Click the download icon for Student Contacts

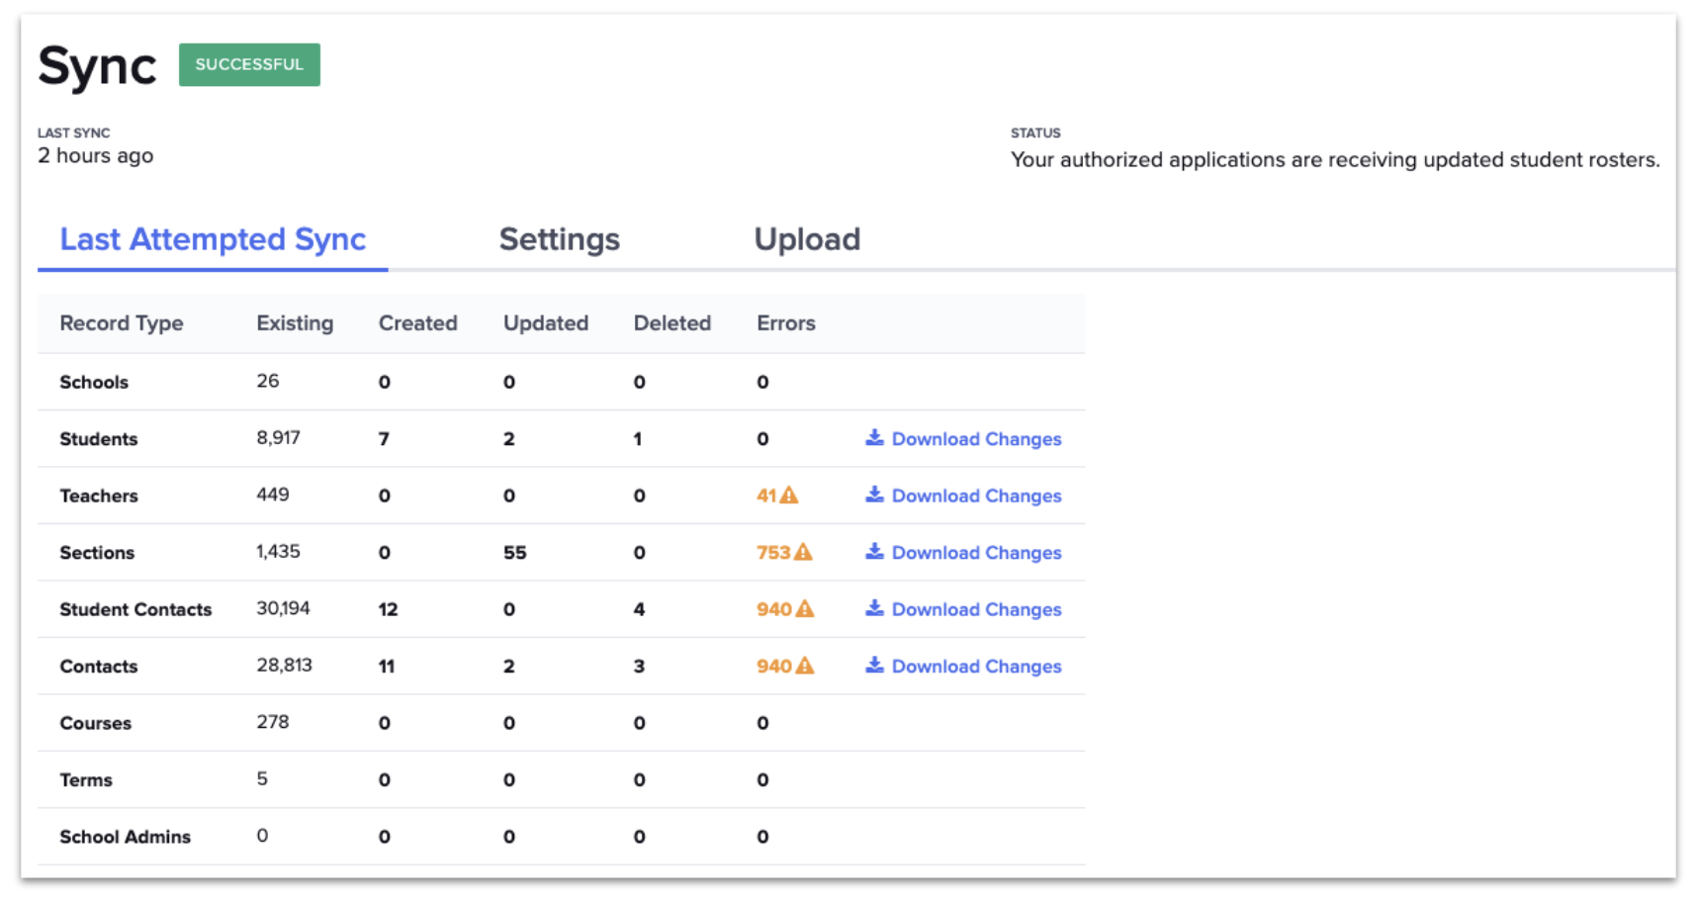[x=876, y=609]
